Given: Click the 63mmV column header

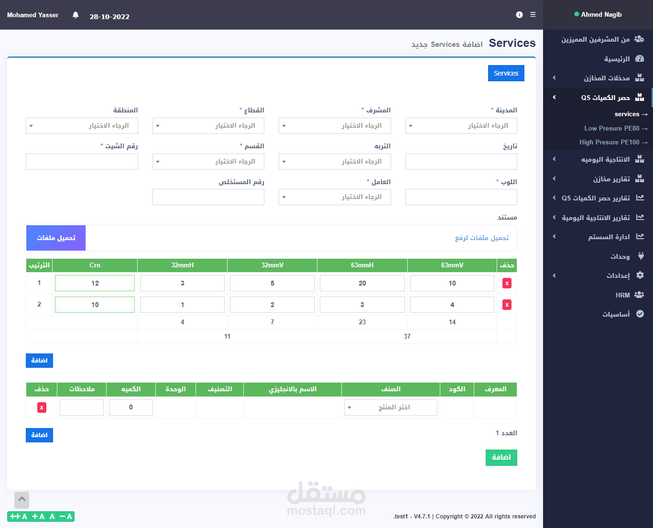Looking at the screenshot, I should (452, 265).
